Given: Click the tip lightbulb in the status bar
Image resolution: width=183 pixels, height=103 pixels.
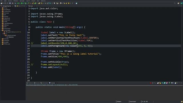Looking at the screenshot, I should 182,102.
